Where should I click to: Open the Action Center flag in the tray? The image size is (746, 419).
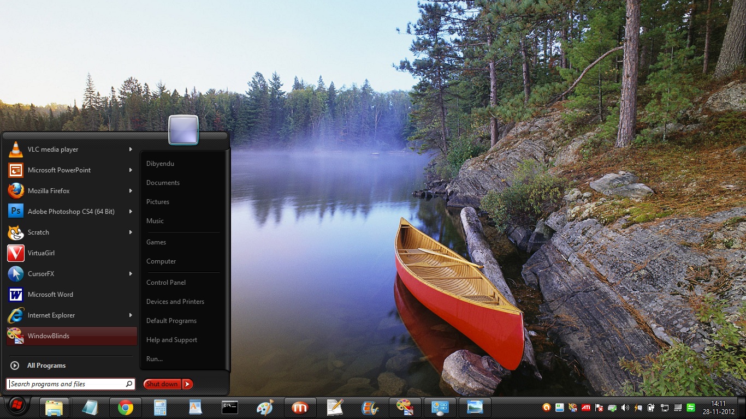(x=599, y=408)
